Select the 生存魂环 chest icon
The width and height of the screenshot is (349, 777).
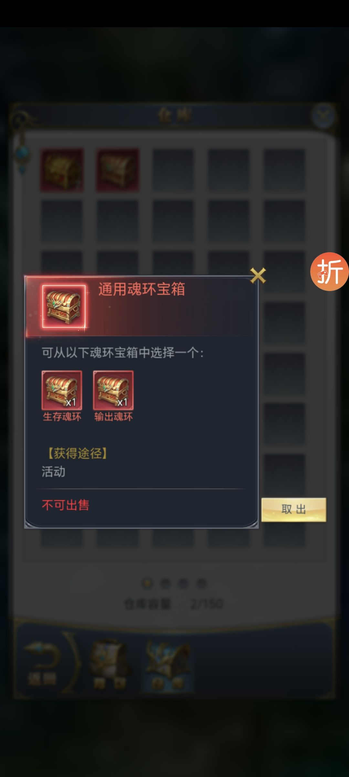point(62,390)
